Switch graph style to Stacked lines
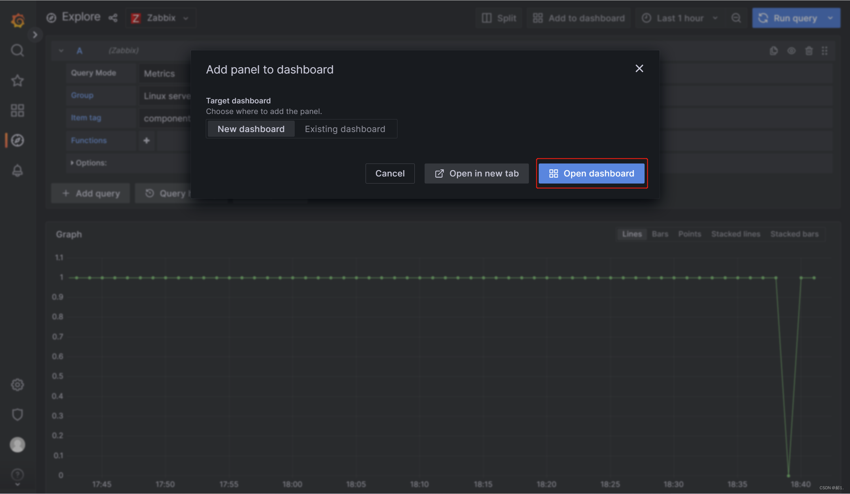Viewport: 850px width, 494px height. point(735,234)
